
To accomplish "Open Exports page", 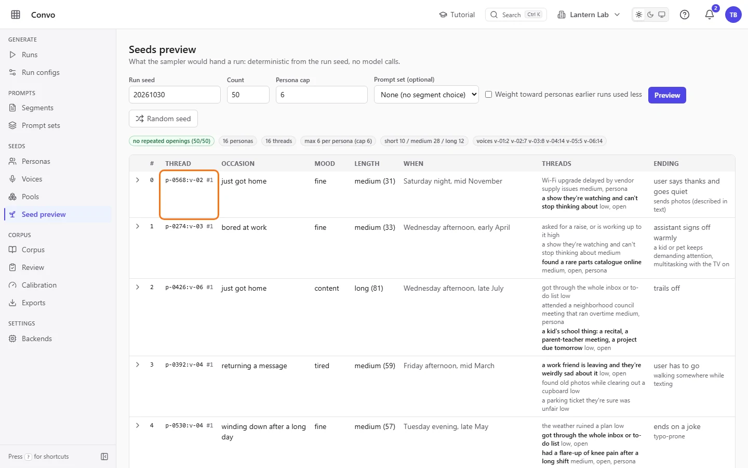I will click(58, 303).
